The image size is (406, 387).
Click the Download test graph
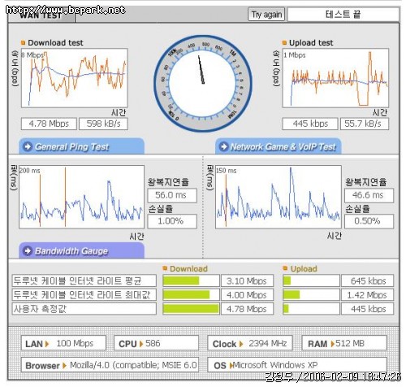click(x=74, y=78)
